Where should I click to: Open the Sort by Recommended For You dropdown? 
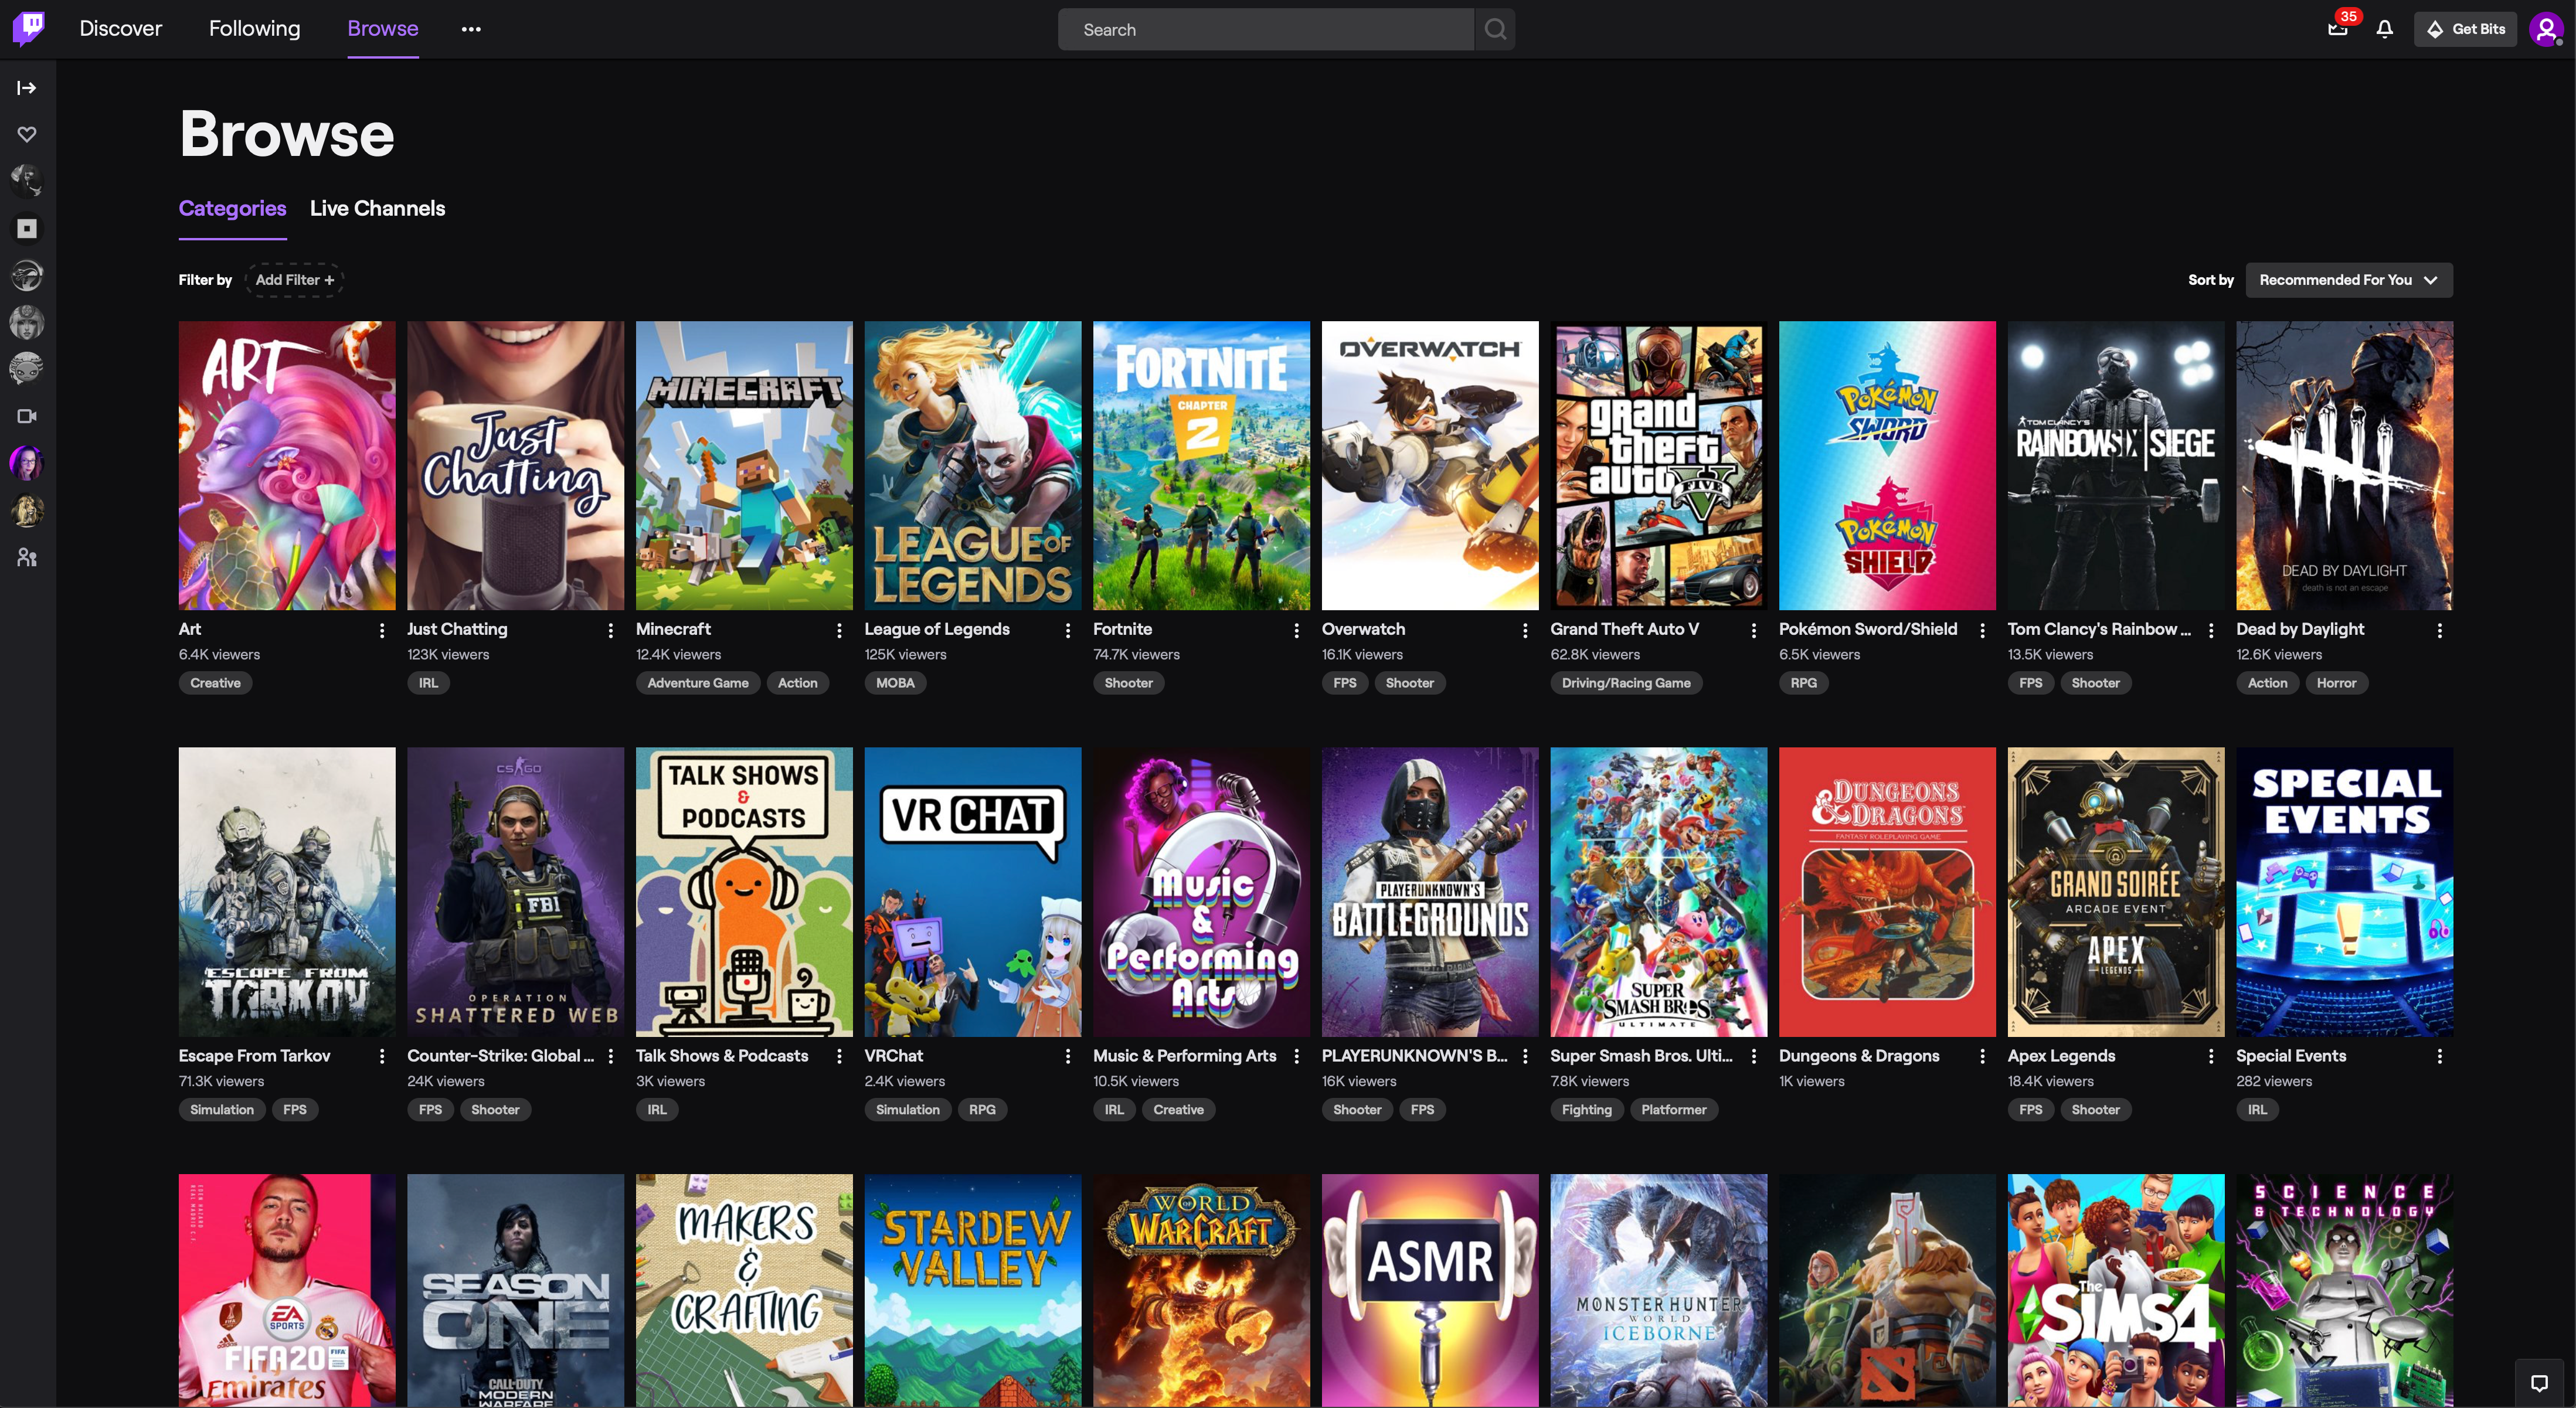(x=2349, y=280)
